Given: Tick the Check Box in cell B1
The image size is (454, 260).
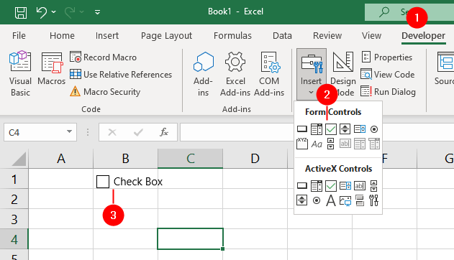Looking at the screenshot, I should click(103, 182).
